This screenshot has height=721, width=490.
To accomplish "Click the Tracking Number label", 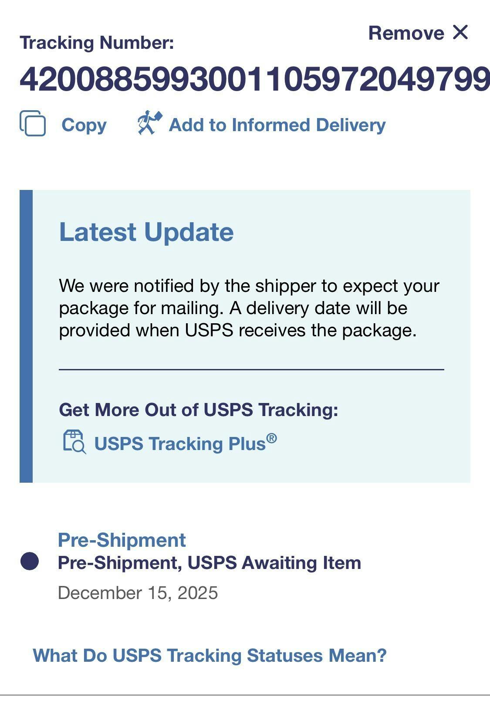I will coord(97,43).
